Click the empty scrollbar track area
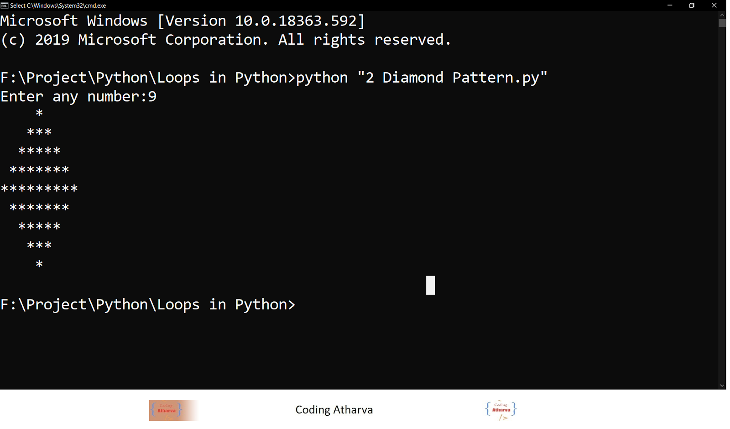 [722, 205]
